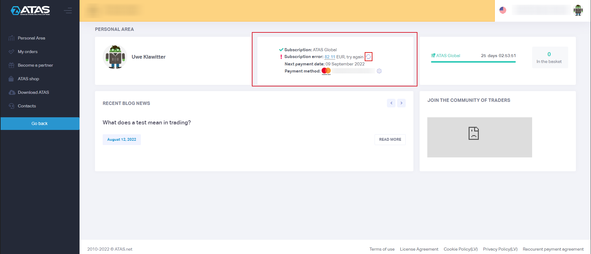Click the Mastercard payment method icon

[x=326, y=71]
